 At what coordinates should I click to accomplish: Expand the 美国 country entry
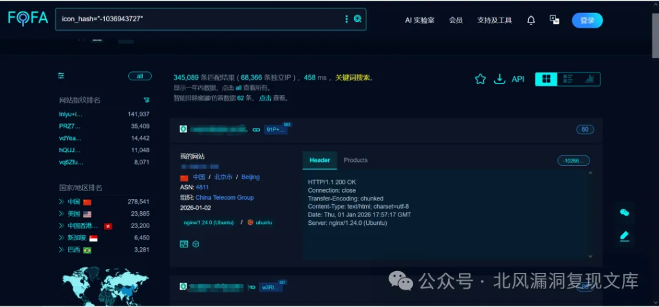62,214
